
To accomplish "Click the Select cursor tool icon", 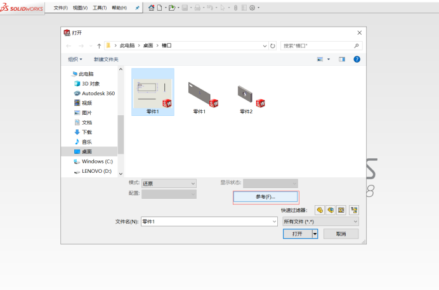I will (x=223, y=8).
